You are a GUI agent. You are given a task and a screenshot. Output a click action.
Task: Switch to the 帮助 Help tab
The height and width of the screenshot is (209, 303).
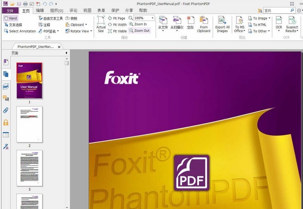[143, 11]
